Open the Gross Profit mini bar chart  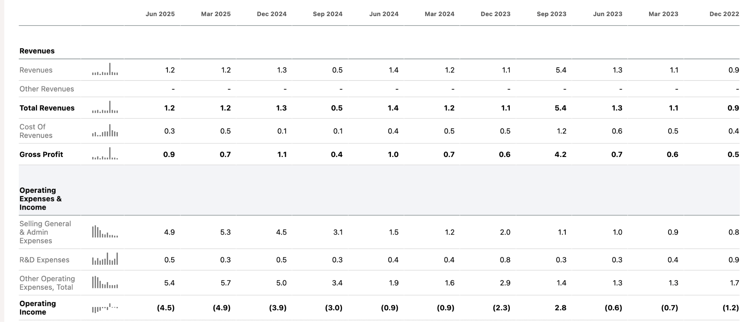[105, 154]
